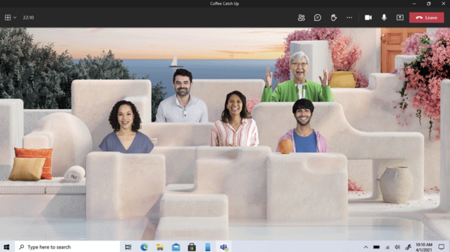
Task: Switch to Microsoft Teams taskbar icon
Action: pyautogui.click(x=224, y=247)
